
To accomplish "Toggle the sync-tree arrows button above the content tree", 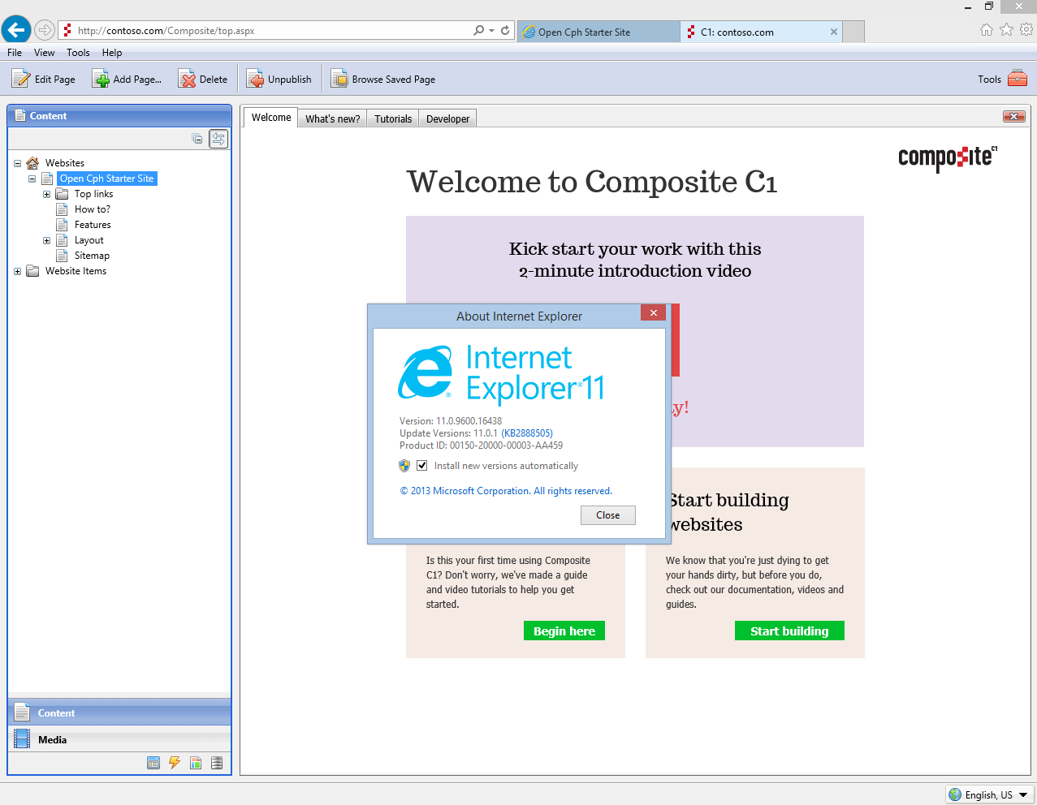I will click(x=218, y=138).
